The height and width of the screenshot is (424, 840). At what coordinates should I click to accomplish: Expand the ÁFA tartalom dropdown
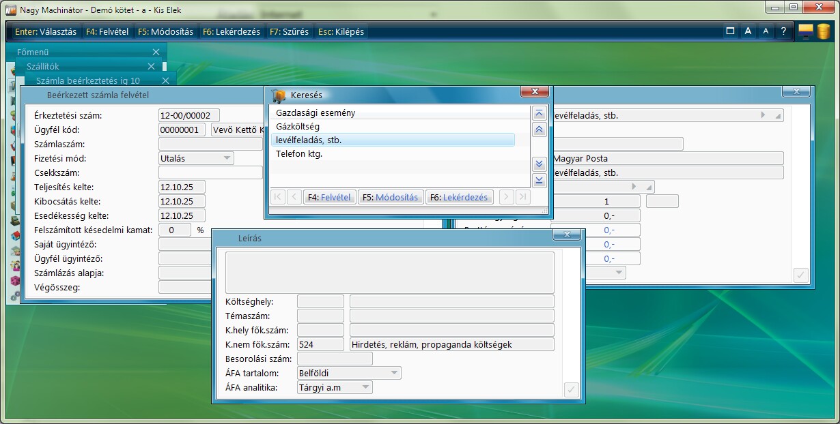click(x=394, y=373)
